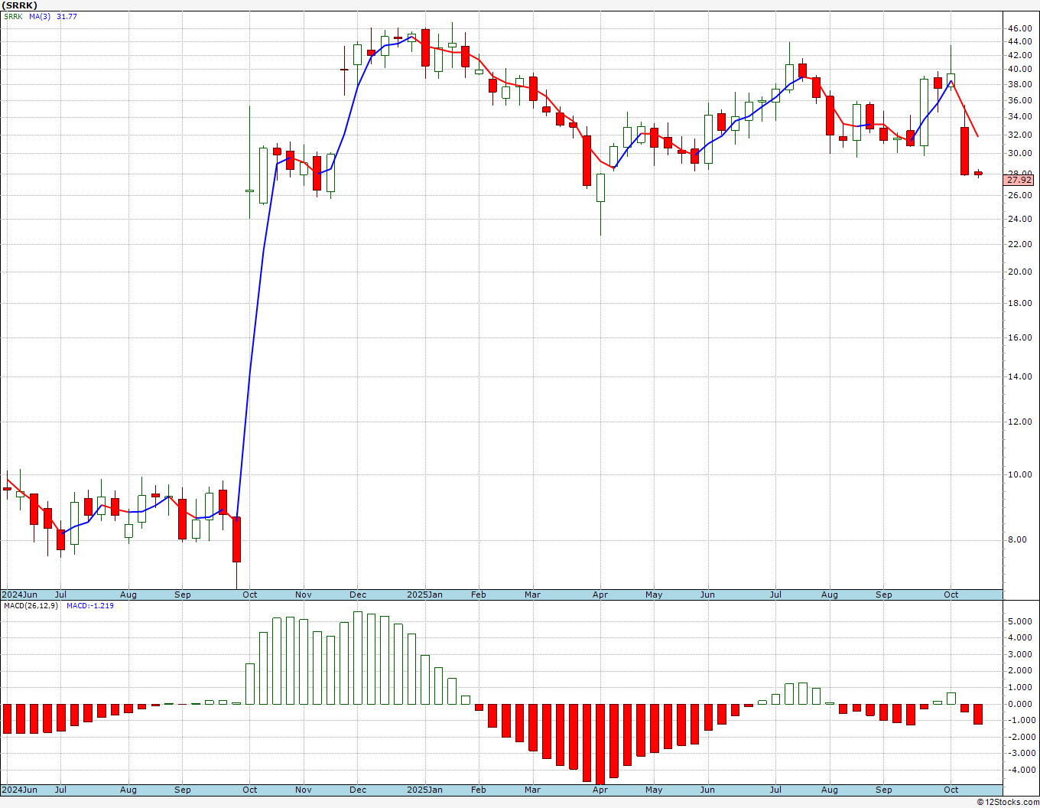The height and width of the screenshot is (808, 1040).
Task: Select May on the MACD panel time axis
Action: pyautogui.click(x=654, y=790)
